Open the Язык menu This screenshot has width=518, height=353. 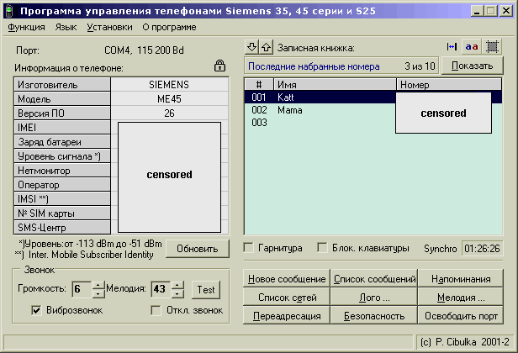click(66, 27)
